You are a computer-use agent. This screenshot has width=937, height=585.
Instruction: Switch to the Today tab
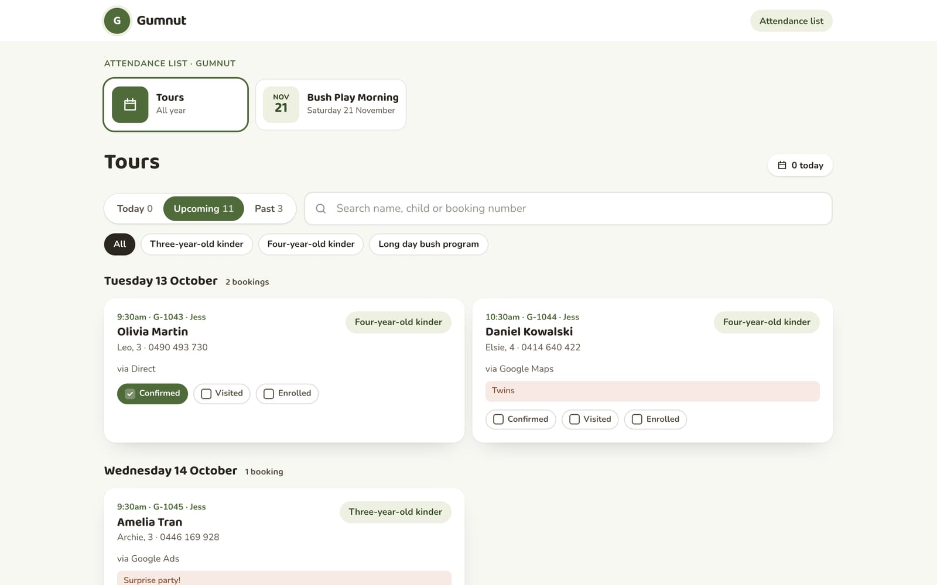[x=135, y=209]
